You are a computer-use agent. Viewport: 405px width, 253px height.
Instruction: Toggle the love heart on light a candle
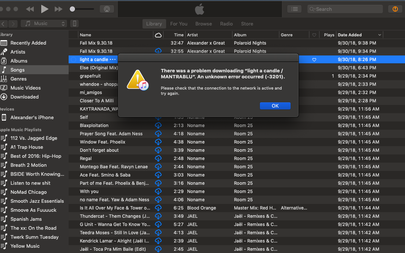click(314, 60)
